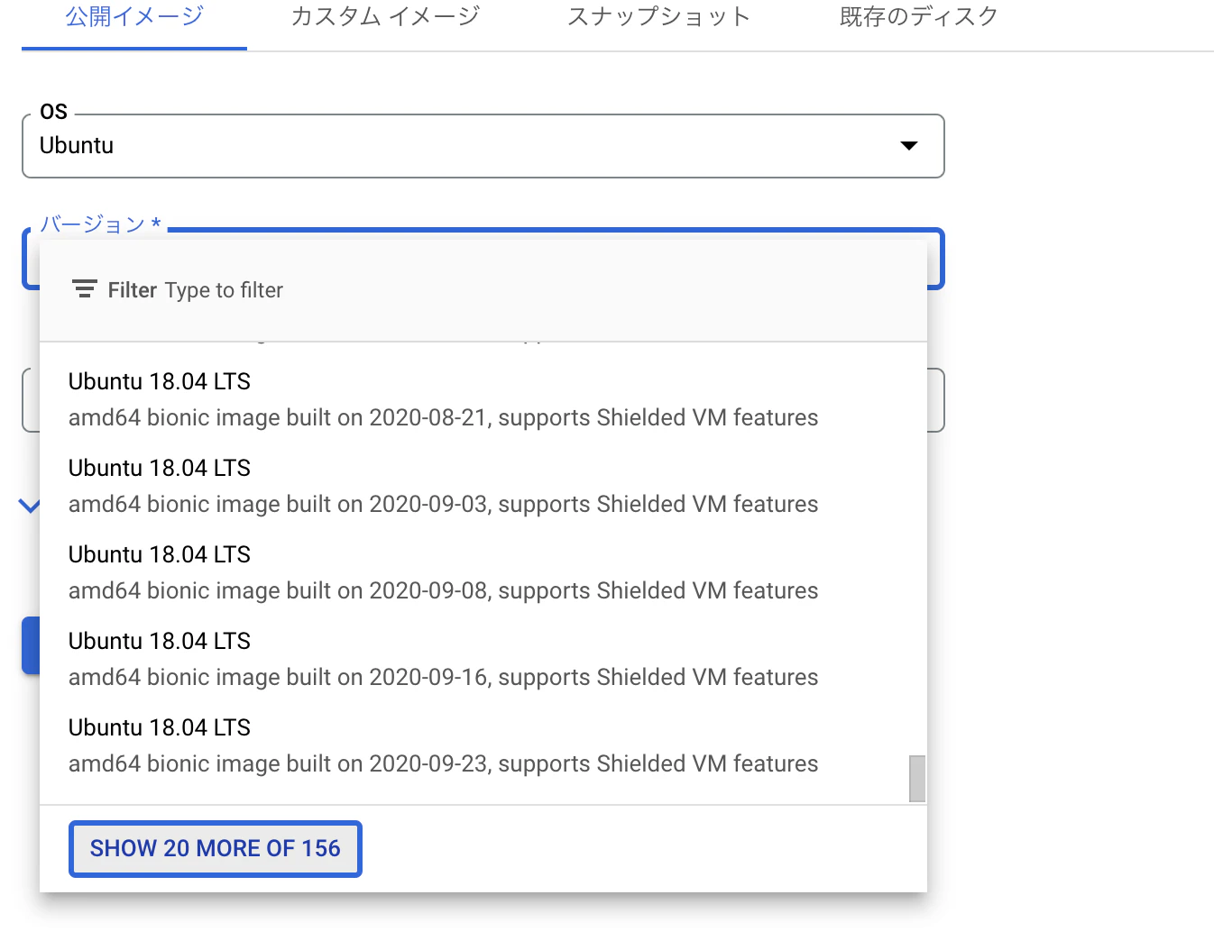Click SHOW 20 MORE OF 156 button
Viewport: 1214px width, 950px height.
click(216, 848)
